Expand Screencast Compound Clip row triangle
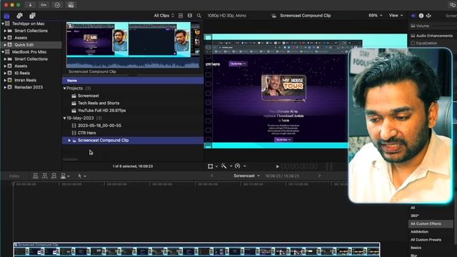 69,141
